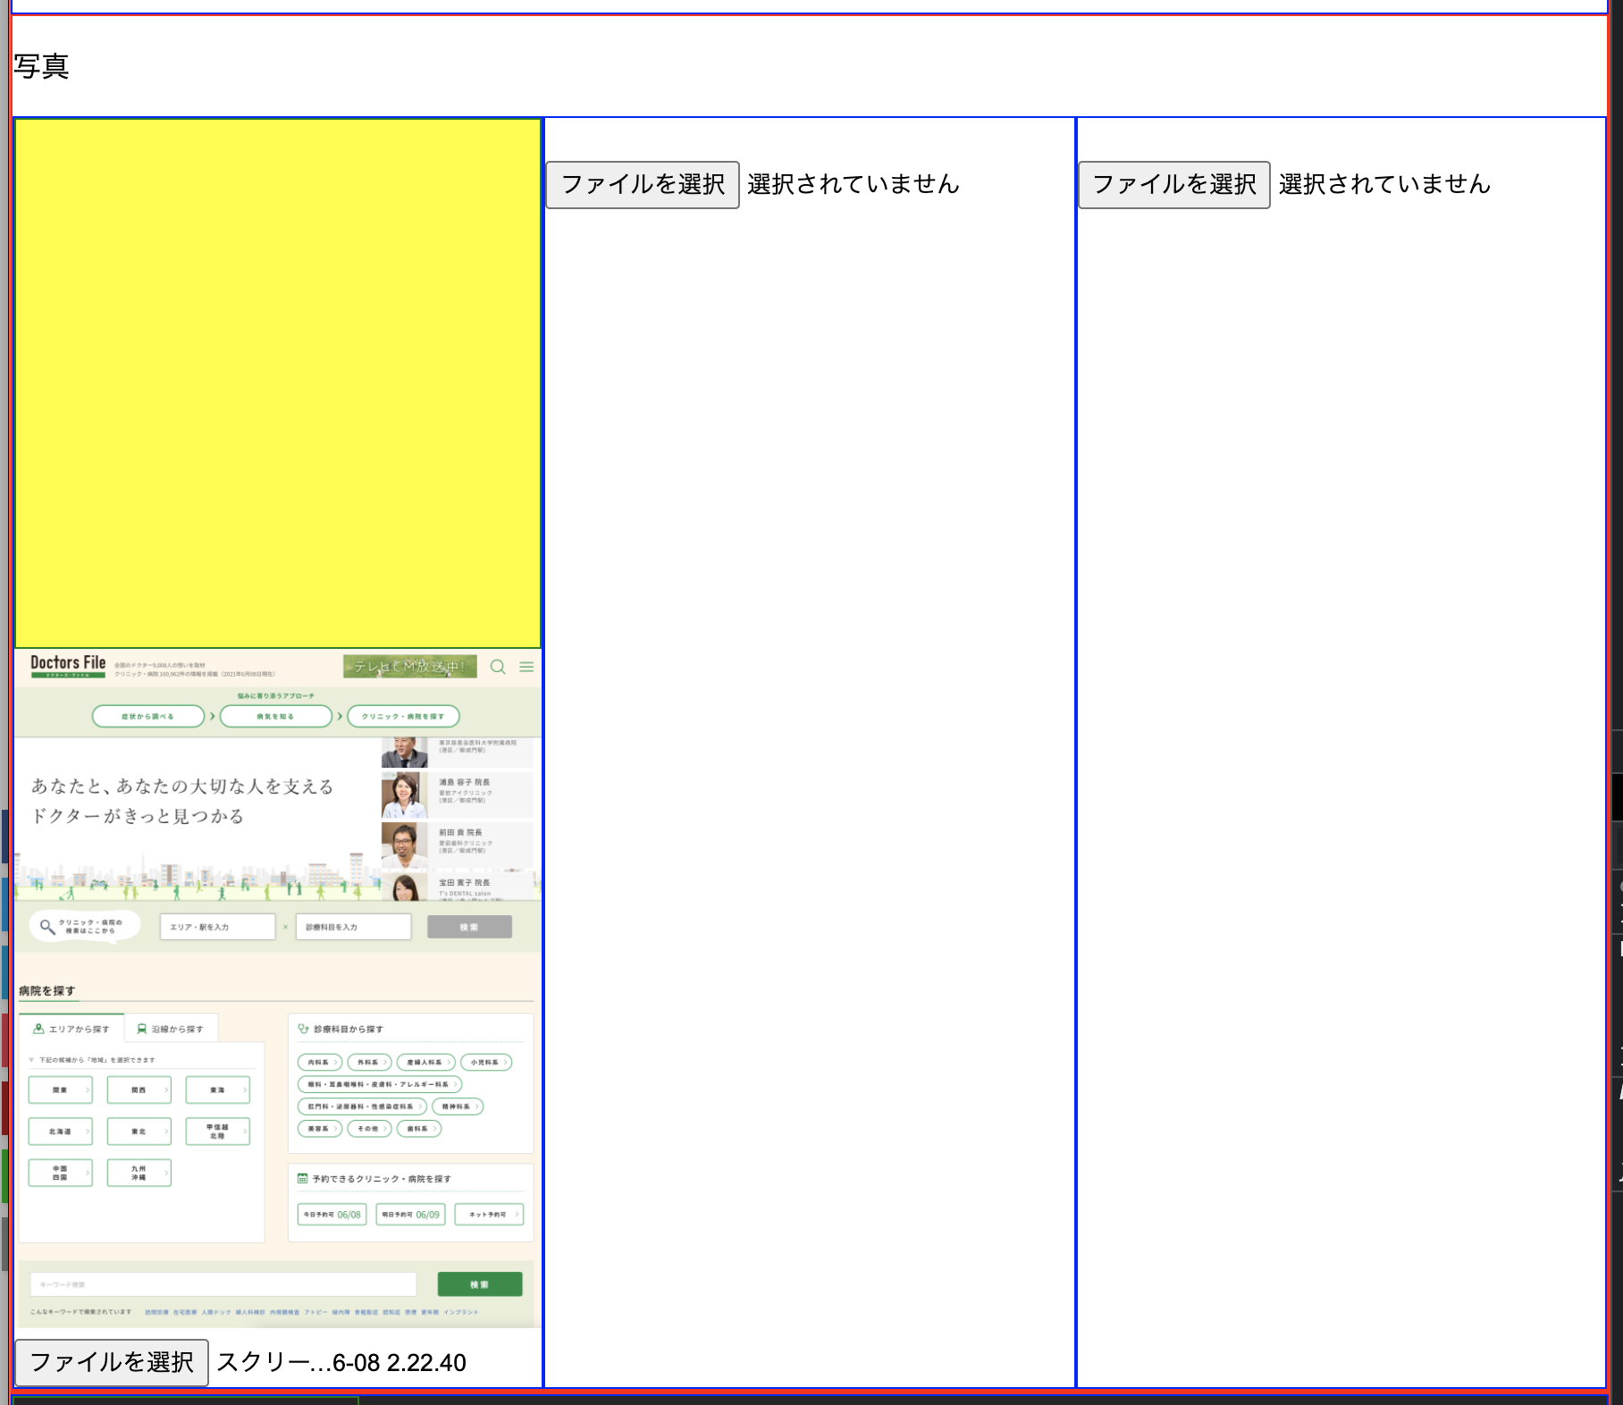The height and width of the screenshot is (1405, 1623).
Task: Click the calendar icon beside 予約できるクリニック・病院を探す
Action: [x=301, y=1178]
